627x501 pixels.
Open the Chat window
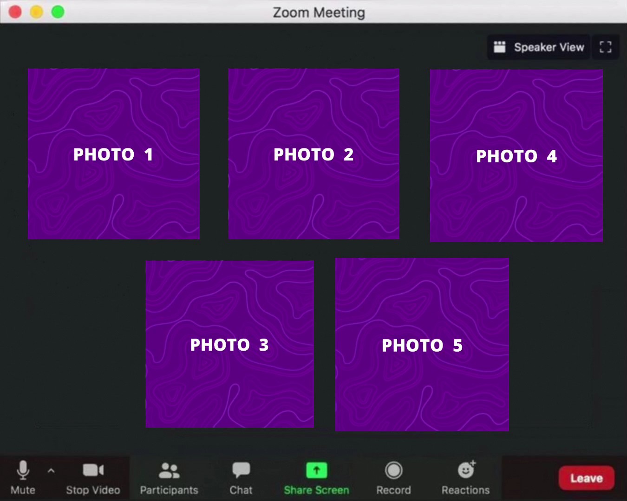point(241,477)
